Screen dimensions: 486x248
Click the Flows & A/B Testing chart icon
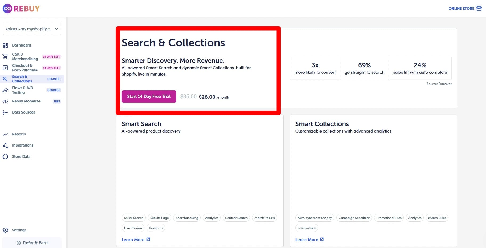[x=5, y=90]
